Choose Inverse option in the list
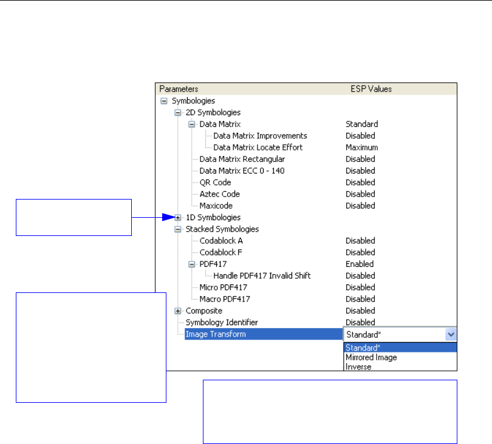The image size is (492, 444). point(400,366)
